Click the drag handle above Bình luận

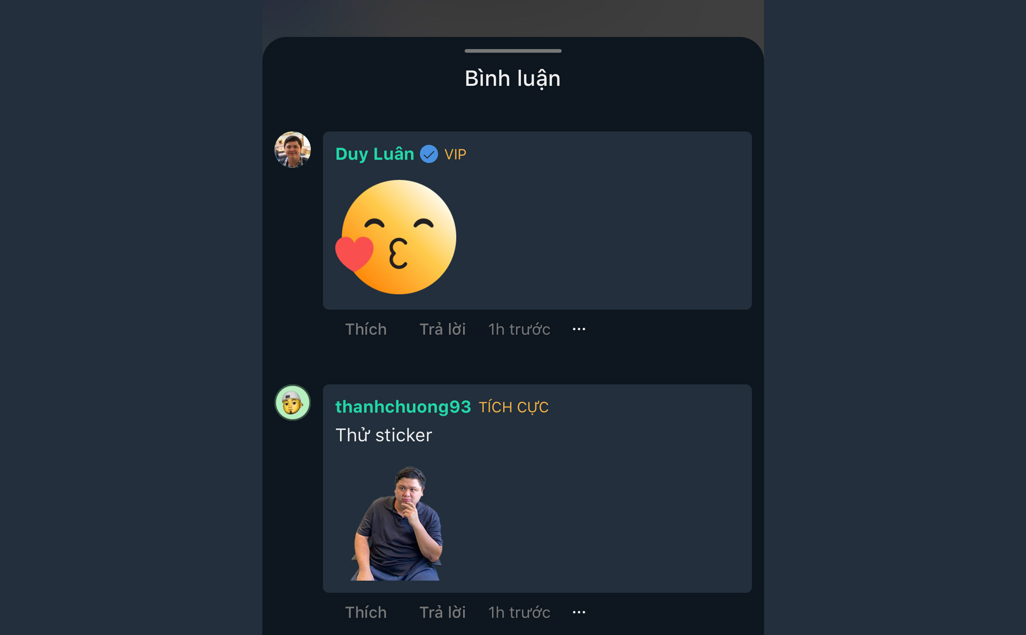pyautogui.click(x=512, y=50)
